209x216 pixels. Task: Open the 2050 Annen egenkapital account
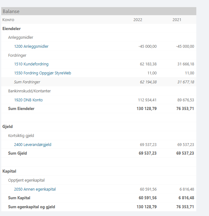click(35, 189)
